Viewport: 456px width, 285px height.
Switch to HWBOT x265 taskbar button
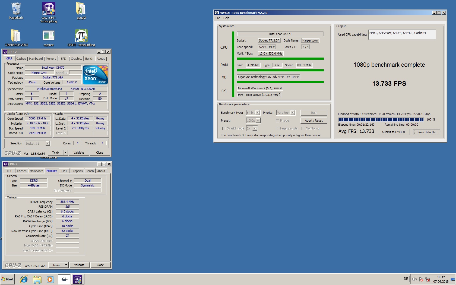pyautogui.click(x=64, y=279)
